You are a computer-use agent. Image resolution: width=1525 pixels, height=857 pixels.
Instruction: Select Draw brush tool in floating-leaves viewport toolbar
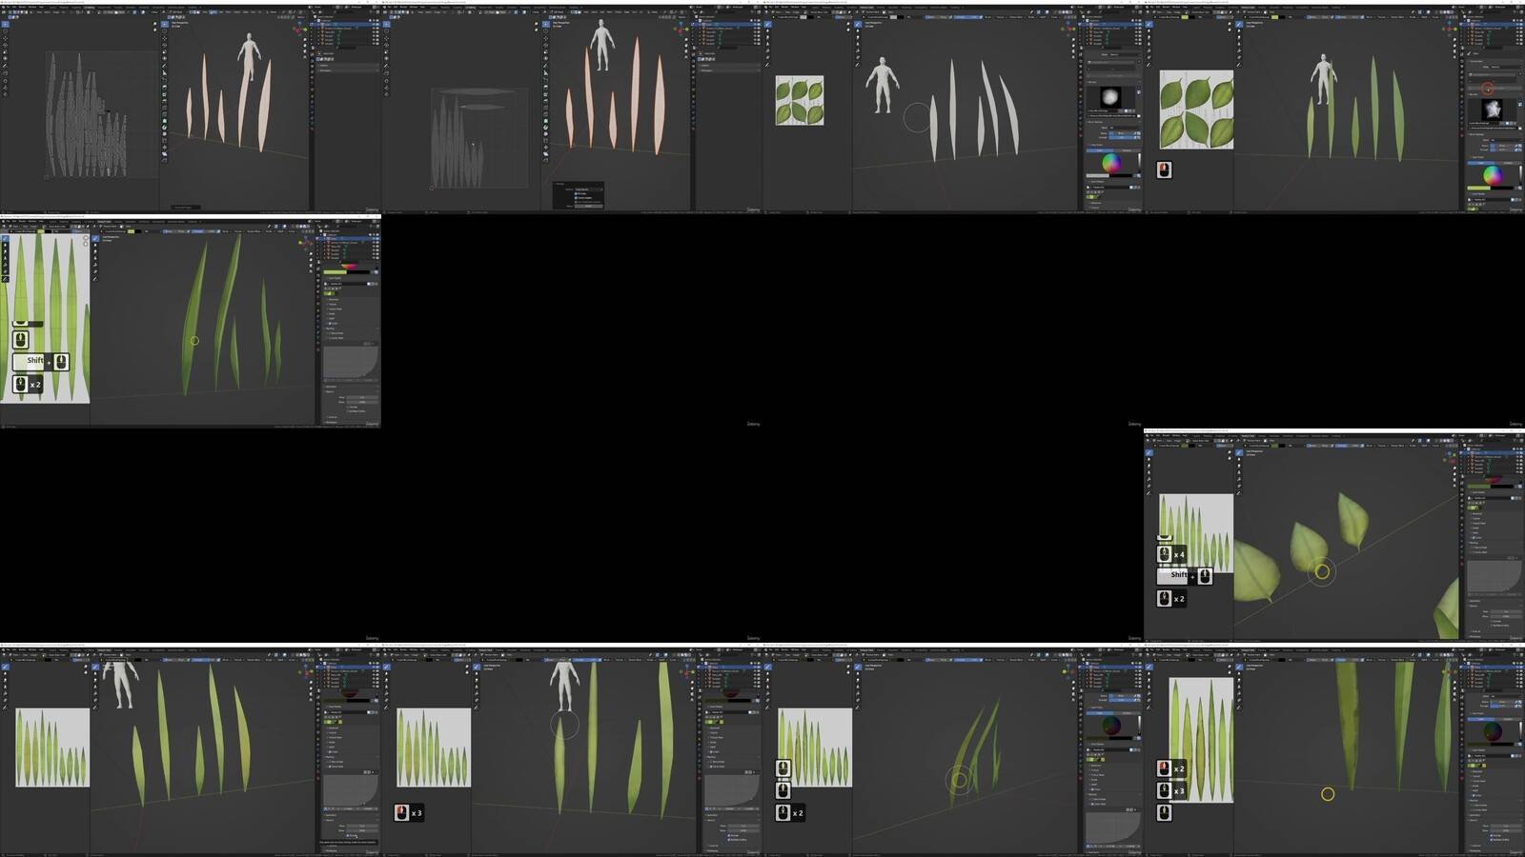click(x=1239, y=452)
